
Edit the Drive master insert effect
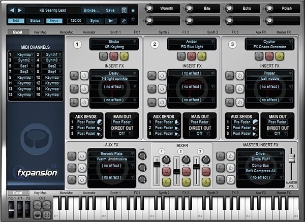[220, 156]
